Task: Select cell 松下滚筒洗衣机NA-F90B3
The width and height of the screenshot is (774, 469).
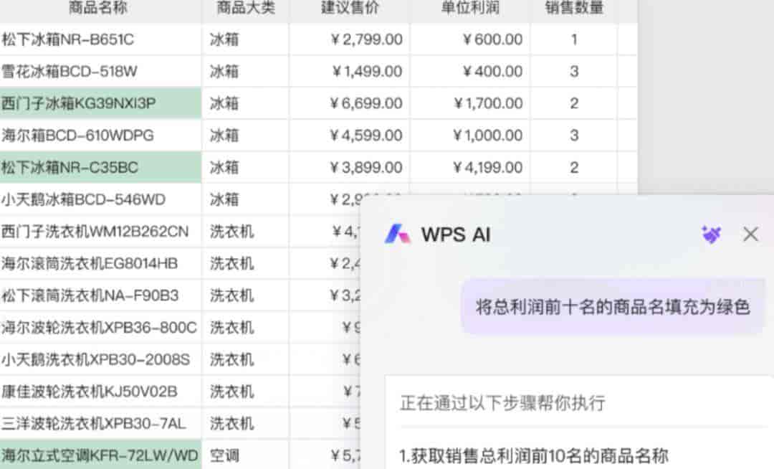Action: click(100, 295)
